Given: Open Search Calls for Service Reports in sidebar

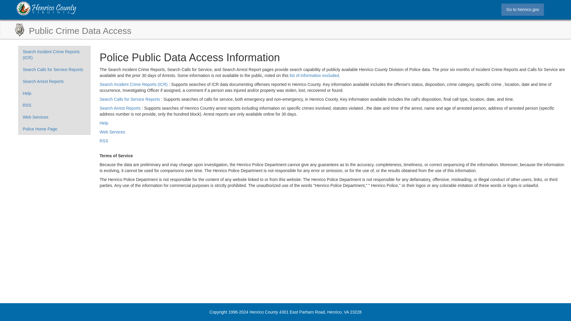Looking at the screenshot, I should [x=54, y=70].
